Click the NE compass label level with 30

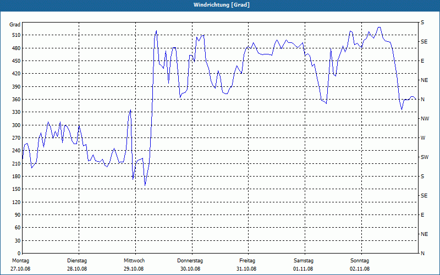click(x=425, y=234)
